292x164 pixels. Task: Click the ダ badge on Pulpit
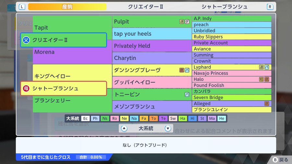(187, 22)
